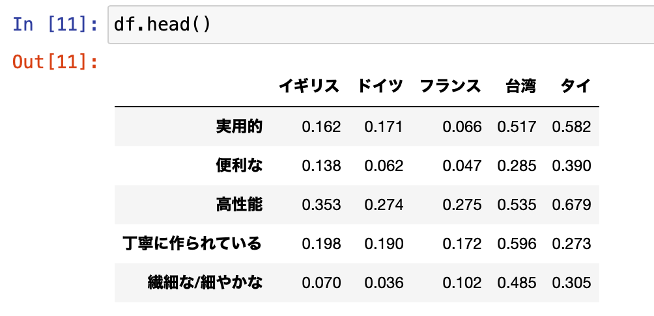
Task: Select the 繊細な/細やかな row label
Action: (205, 283)
